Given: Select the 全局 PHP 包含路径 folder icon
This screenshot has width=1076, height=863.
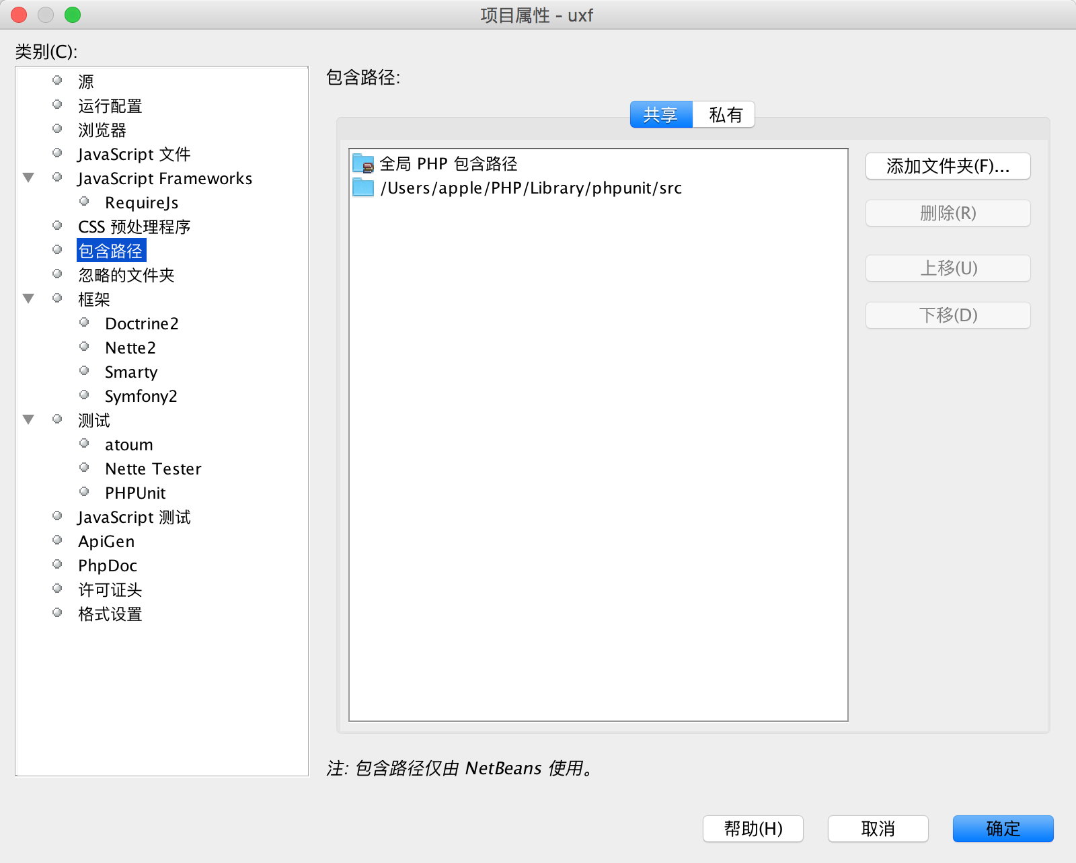Looking at the screenshot, I should (x=363, y=163).
